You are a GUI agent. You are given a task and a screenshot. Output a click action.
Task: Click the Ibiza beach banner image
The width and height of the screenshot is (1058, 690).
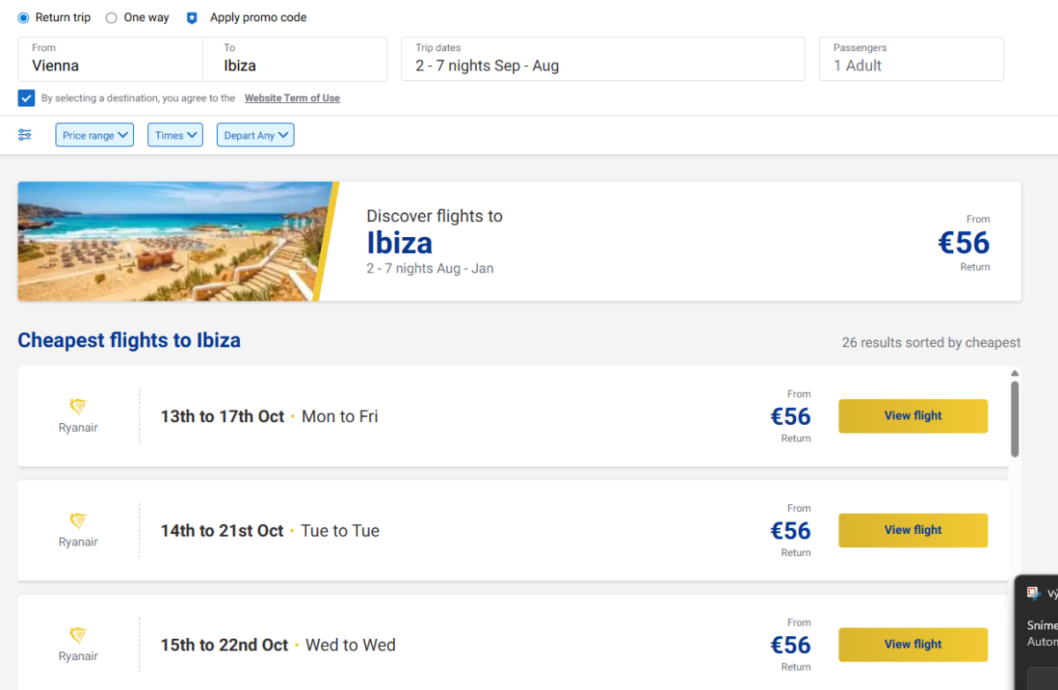click(172, 241)
